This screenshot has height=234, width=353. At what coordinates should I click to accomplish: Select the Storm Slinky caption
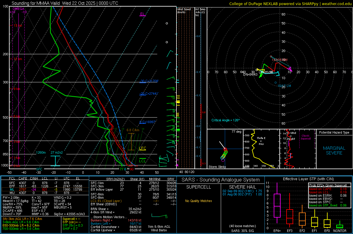[217, 167]
